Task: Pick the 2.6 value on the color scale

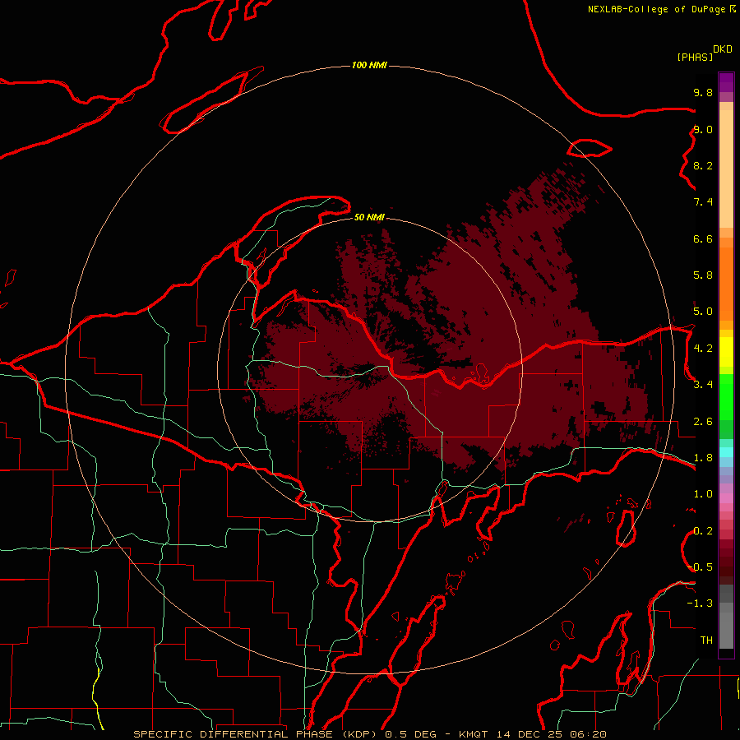Action: [703, 422]
